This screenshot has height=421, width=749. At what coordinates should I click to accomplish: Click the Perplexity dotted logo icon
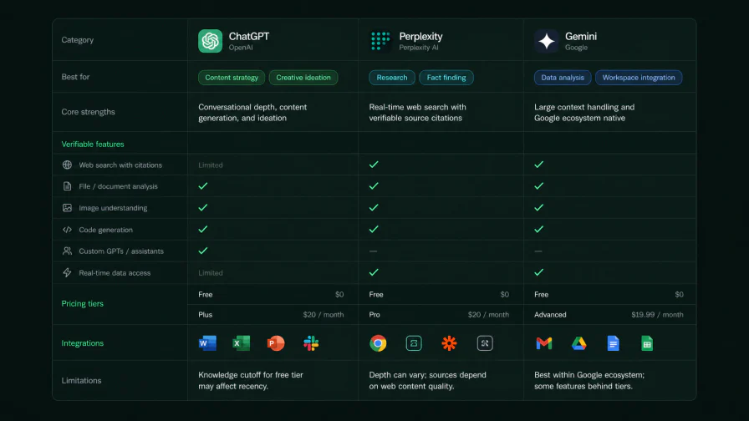point(380,41)
